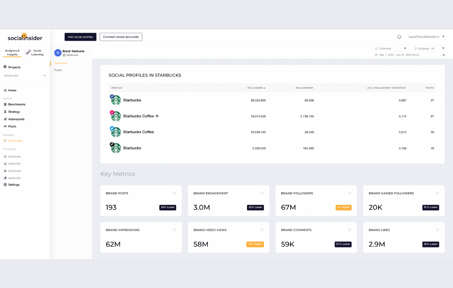Click the Brand: Starbucks round icon

coord(58,53)
